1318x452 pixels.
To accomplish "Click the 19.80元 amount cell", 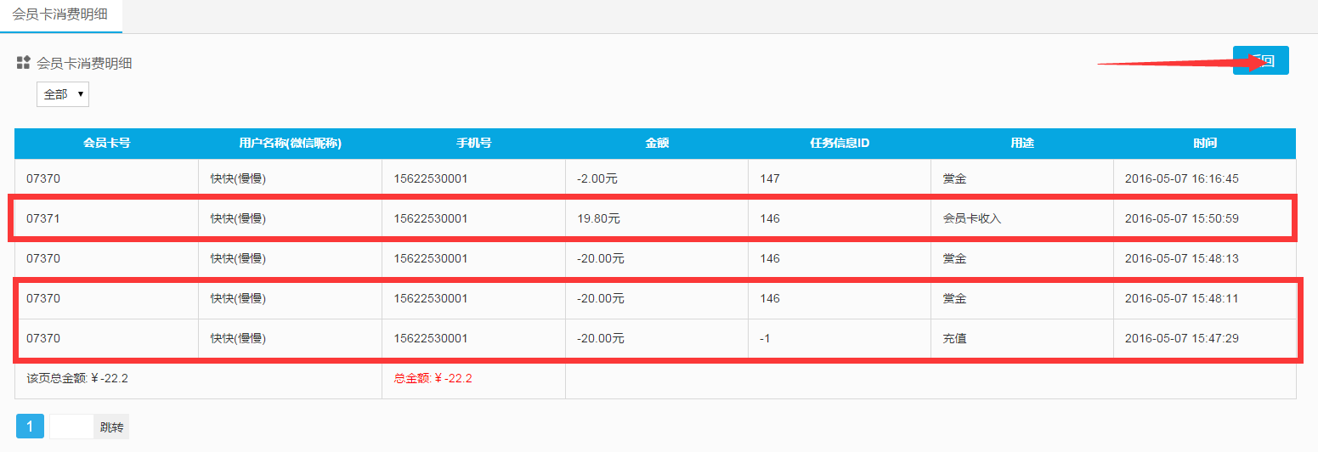I will click(598, 218).
